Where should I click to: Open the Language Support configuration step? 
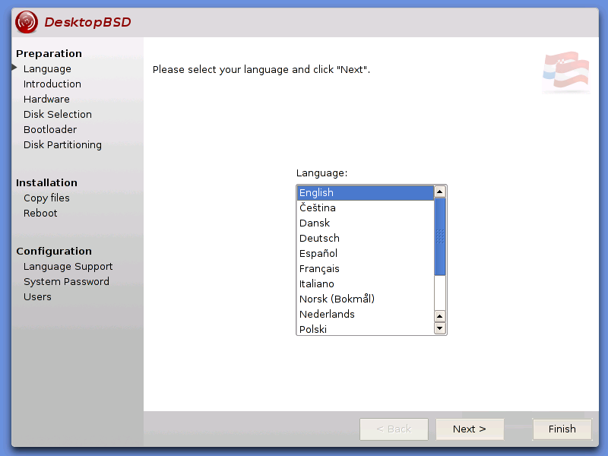(68, 267)
